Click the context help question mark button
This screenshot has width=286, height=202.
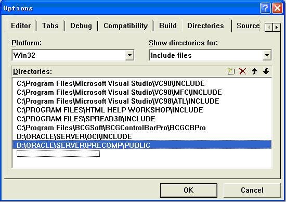[x=265, y=8]
